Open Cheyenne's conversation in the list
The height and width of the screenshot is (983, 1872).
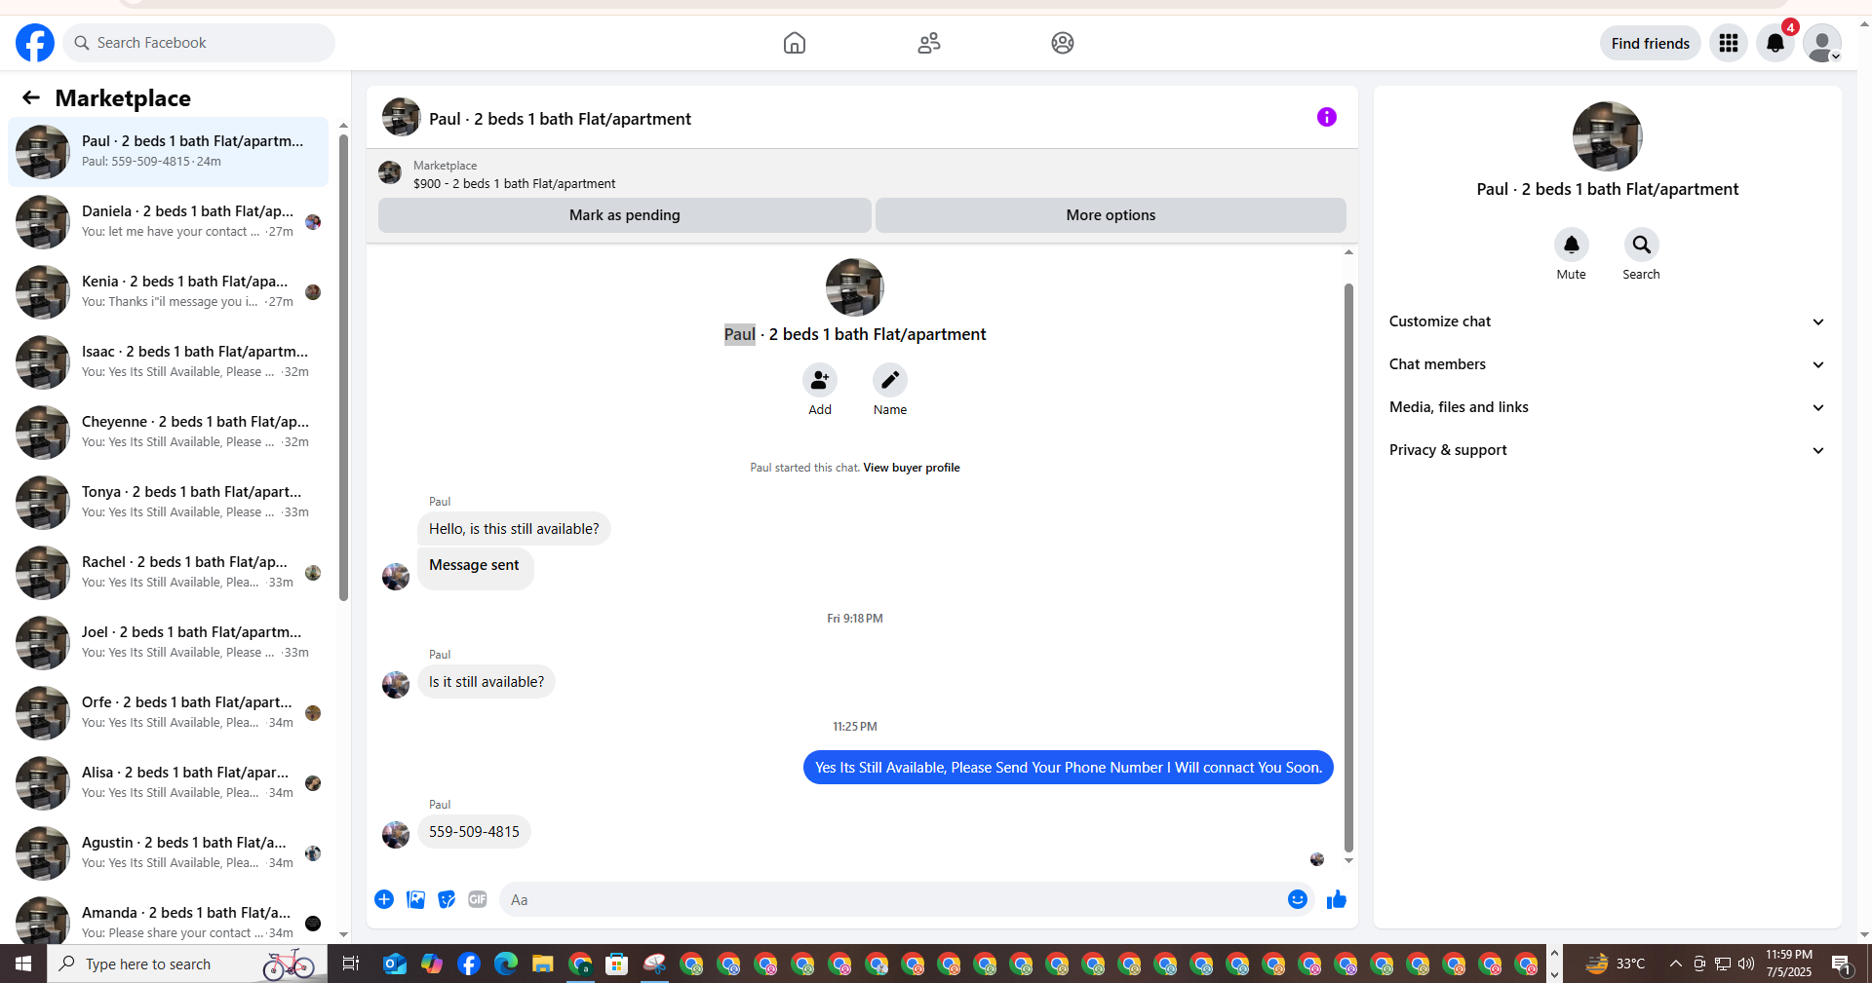pyautogui.click(x=168, y=433)
